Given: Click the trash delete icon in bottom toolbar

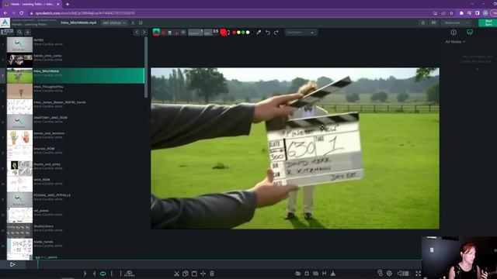Looking at the screenshot, I should [212, 274].
